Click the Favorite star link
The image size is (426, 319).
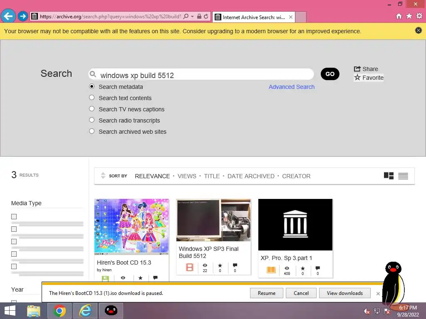click(369, 78)
